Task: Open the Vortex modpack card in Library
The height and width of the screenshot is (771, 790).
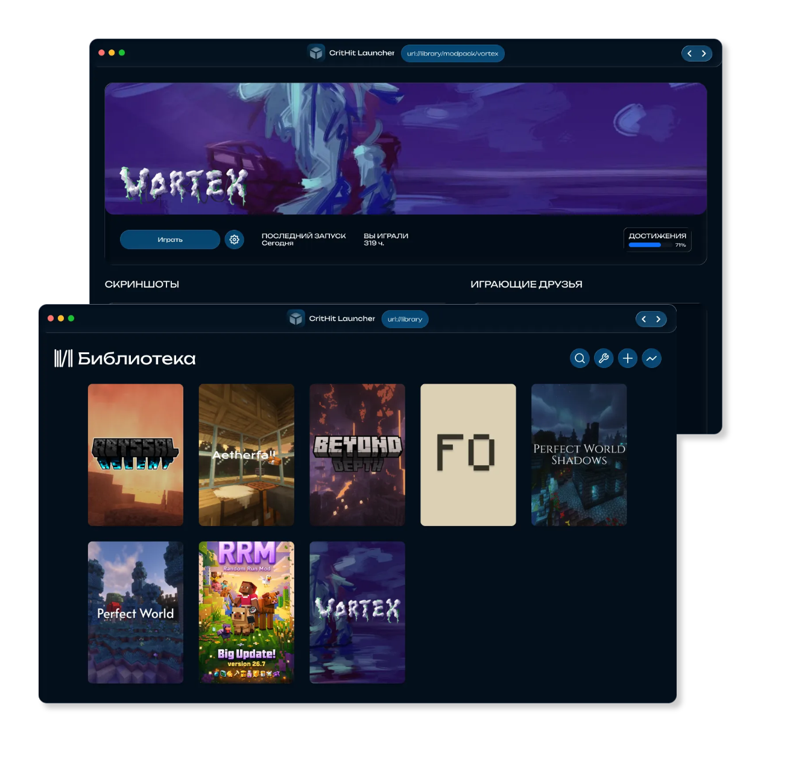Action: 358,612
